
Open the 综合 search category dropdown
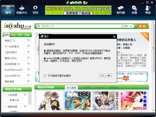(128, 26)
